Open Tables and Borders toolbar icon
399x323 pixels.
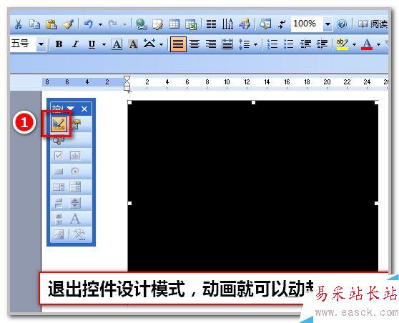point(158,24)
